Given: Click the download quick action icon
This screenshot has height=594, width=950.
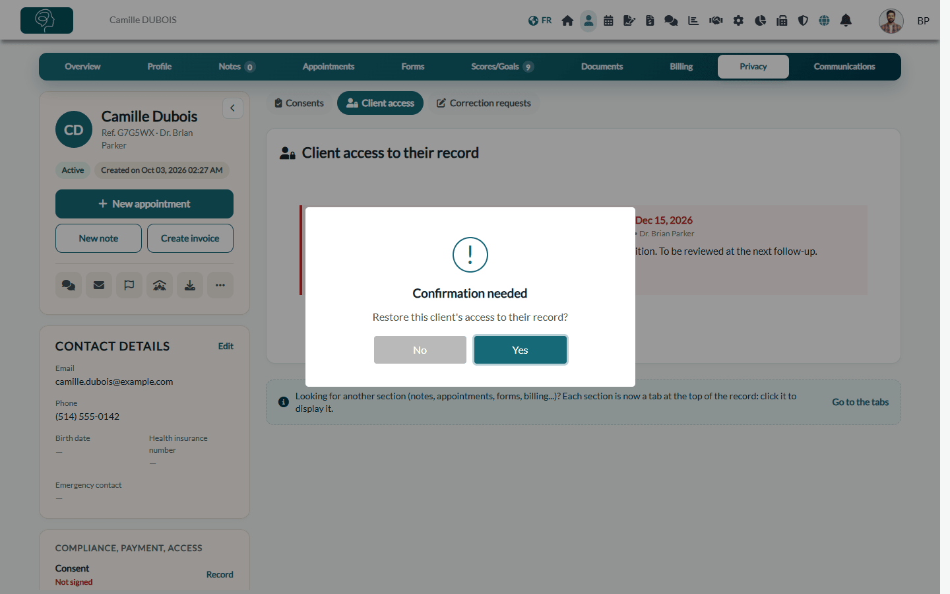Looking at the screenshot, I should (x=190, y=285).
